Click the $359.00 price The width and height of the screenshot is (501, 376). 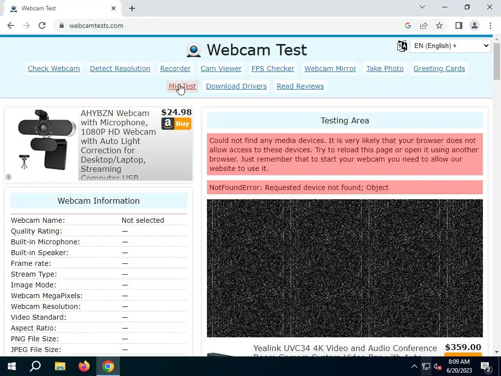tap(463, 347)
